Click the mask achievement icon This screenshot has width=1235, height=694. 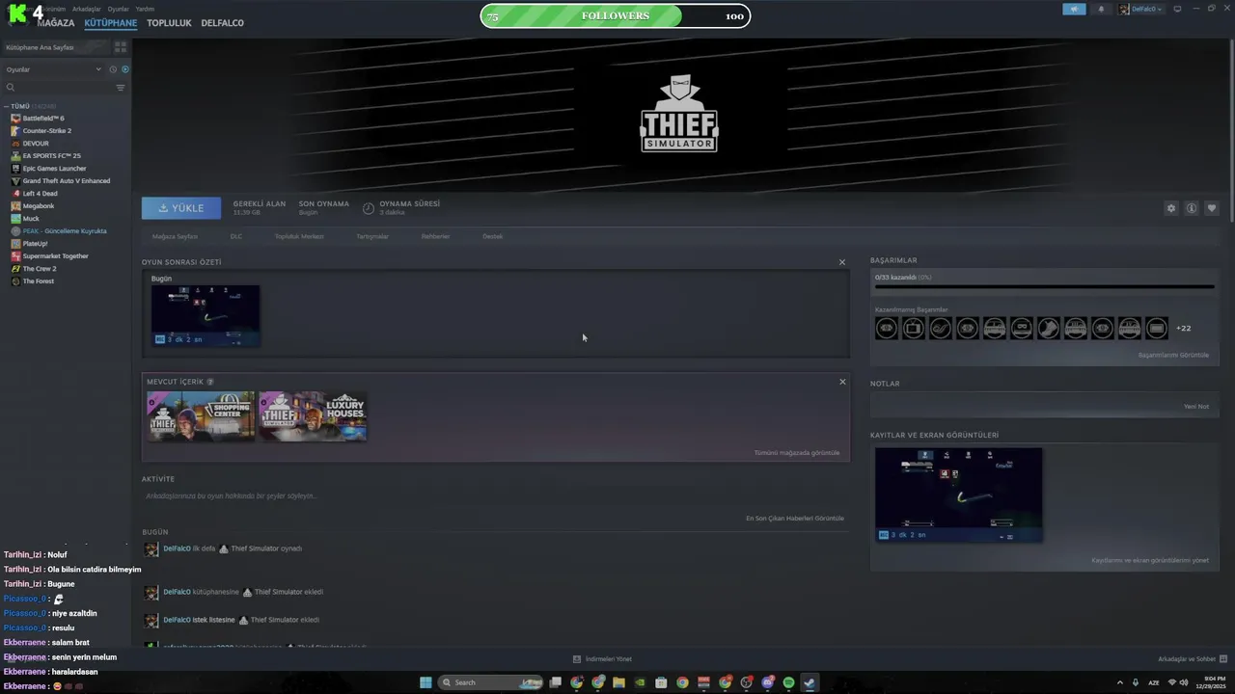coord(1022,329)
